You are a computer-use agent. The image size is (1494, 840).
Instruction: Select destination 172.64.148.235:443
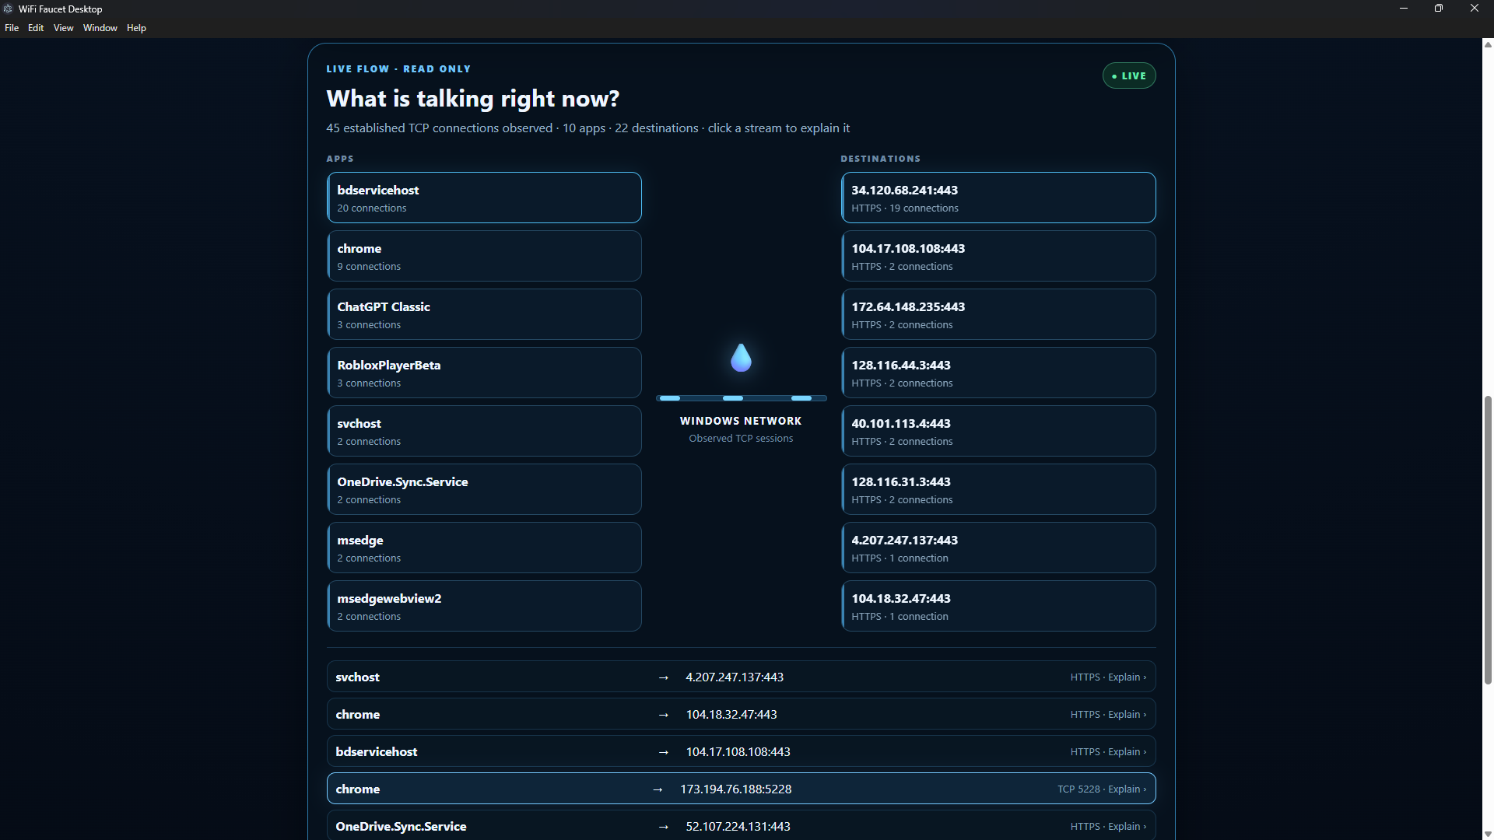tap(998, 314)
